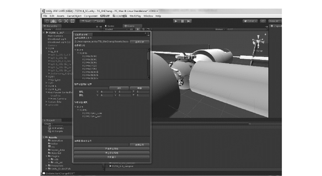
Task: Click the file select button beside the path
Action: coord(139,42)
